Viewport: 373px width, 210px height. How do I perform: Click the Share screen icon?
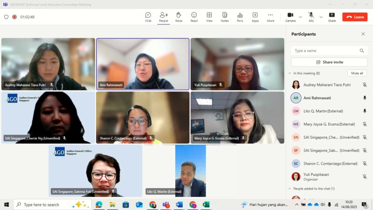pos(332,17)
